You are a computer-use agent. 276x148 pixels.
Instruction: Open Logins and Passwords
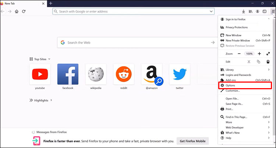point(245,75)
